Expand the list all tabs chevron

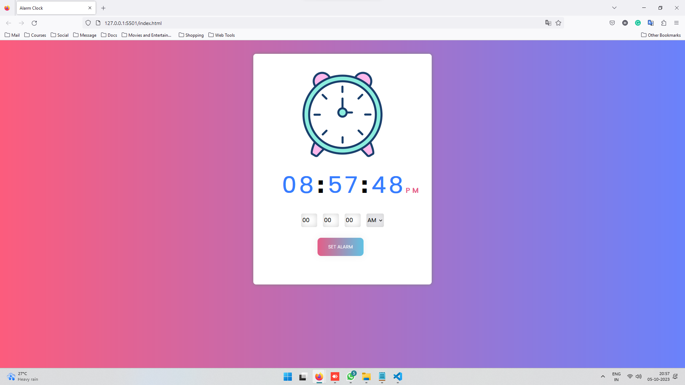[614, 8]
